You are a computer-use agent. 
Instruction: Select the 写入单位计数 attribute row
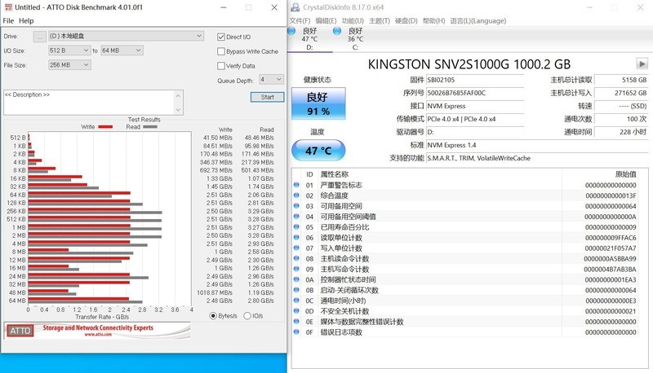(465, 248)
